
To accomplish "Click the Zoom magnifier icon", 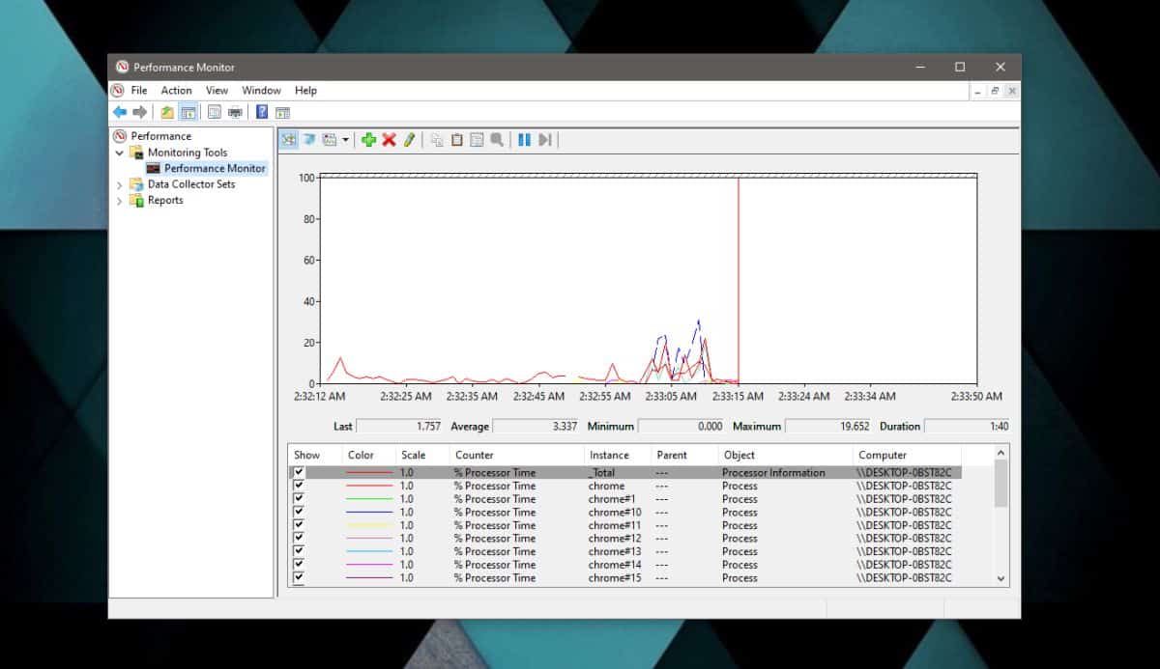I will coord(497,140).
